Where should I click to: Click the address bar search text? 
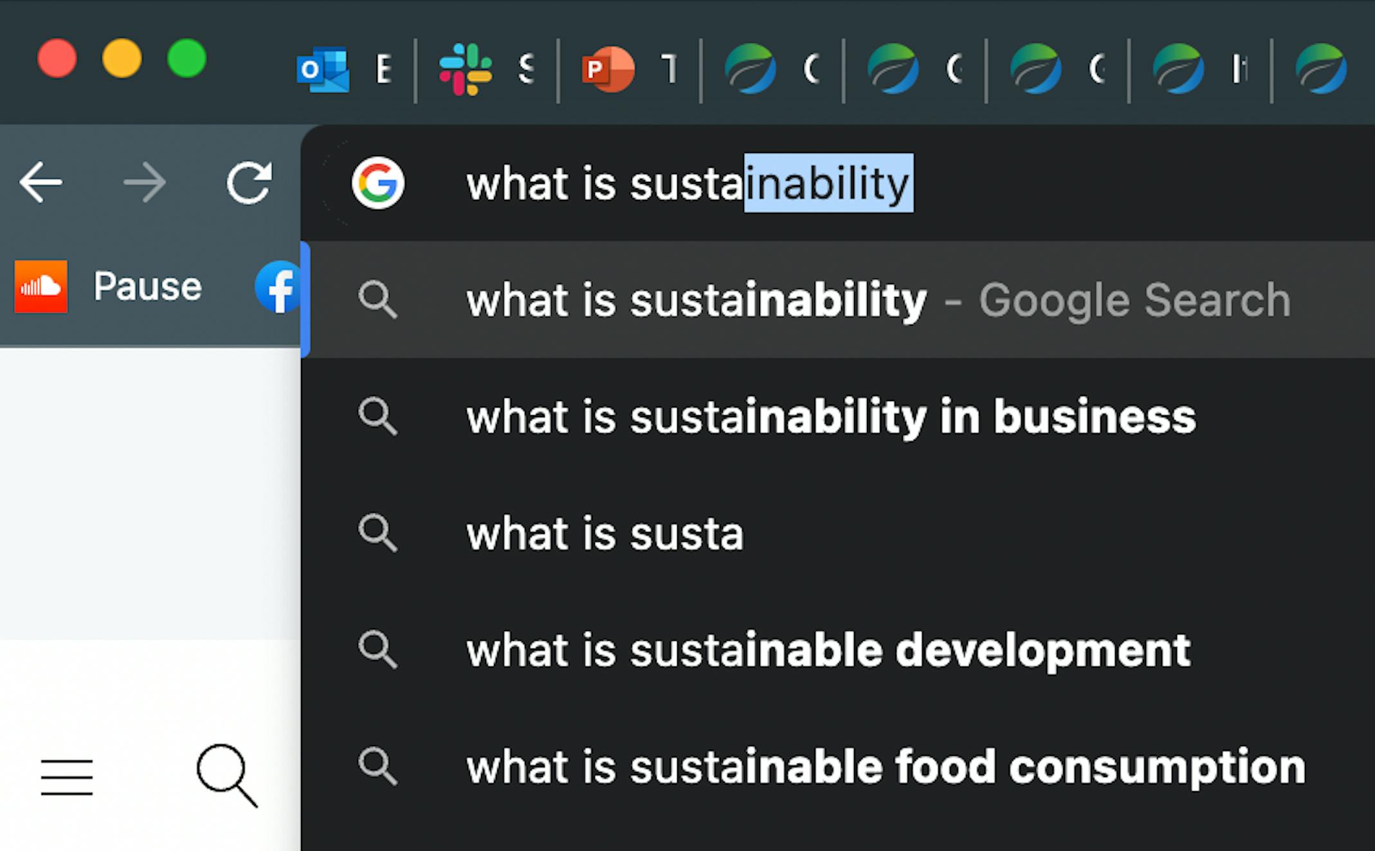tap(688, 184)
